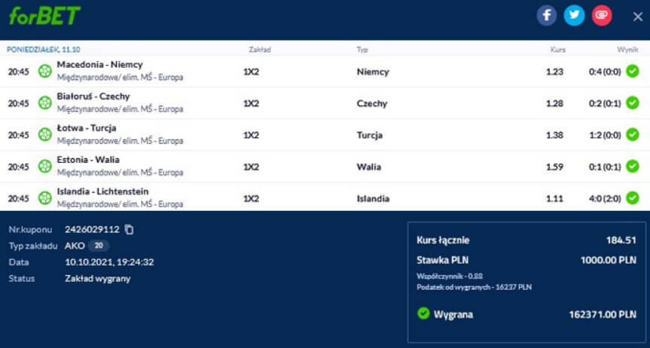The height and width of the screenshot is (348, 650).
Task: Click the Poniedziałek, 11.10 date header
Action: click(43, 50)
